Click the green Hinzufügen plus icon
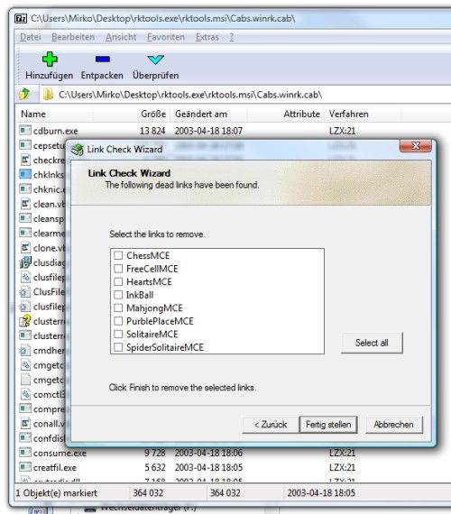The width and height of the screenshot is (451, 514). click(50, 59)
